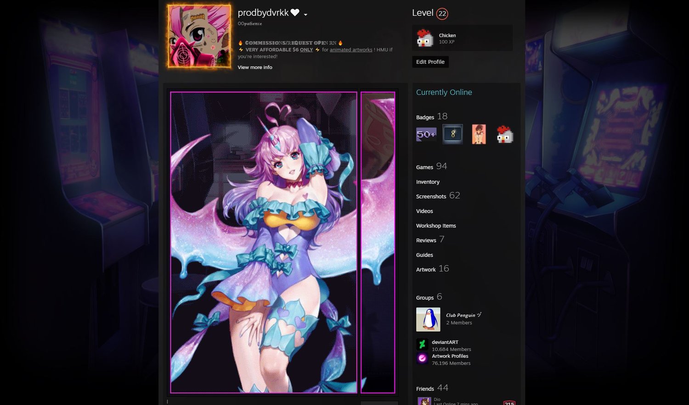Open the Badges 18 link
The height and width of the screenshot is (405, 689).
pyautogui.click(x=432, y=117)
